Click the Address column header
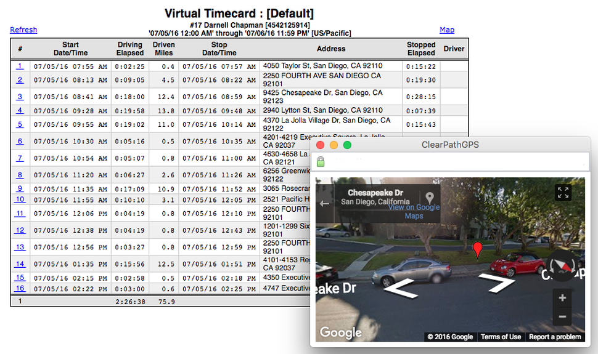Viewport: 598px width, 354px height. tap(331, 49)
